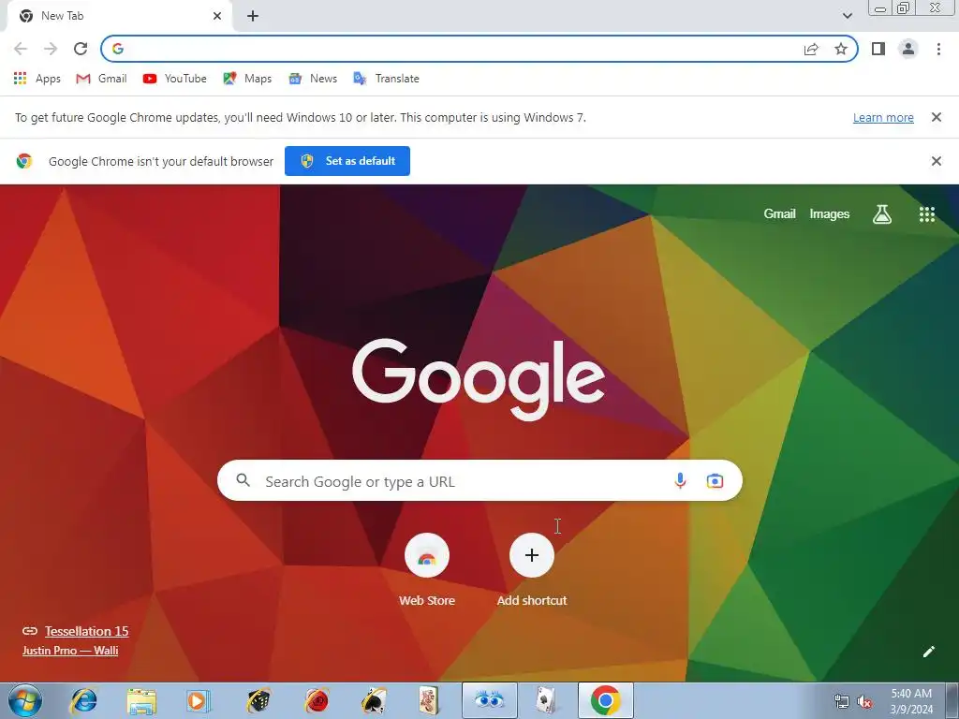Viewport: 959px width, 719px height.
Task: Open the Google apps grid icon
Action: coord(926,214)
